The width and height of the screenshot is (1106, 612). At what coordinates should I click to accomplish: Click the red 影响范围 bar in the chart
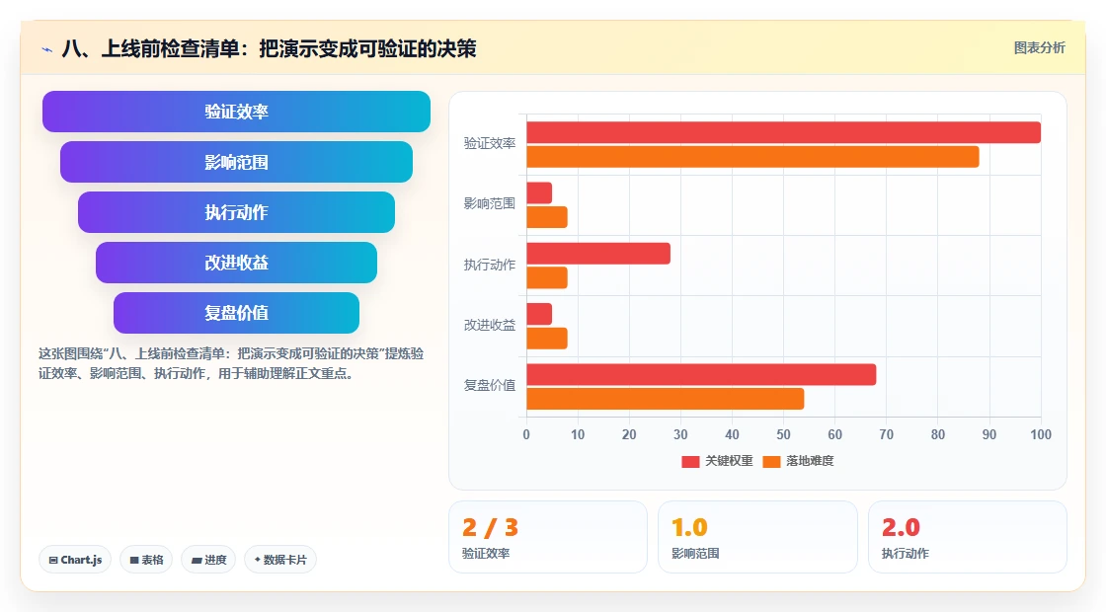(x=539, y=193)
